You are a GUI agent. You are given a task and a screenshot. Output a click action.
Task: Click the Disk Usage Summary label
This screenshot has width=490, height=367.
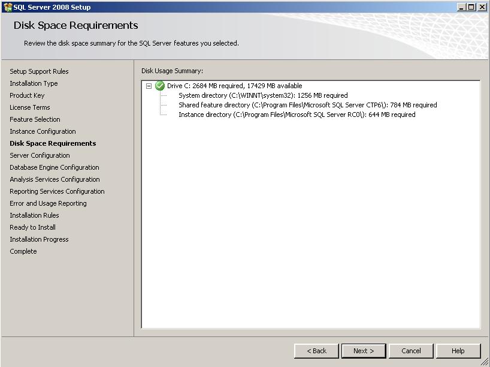tap(172, 71)
